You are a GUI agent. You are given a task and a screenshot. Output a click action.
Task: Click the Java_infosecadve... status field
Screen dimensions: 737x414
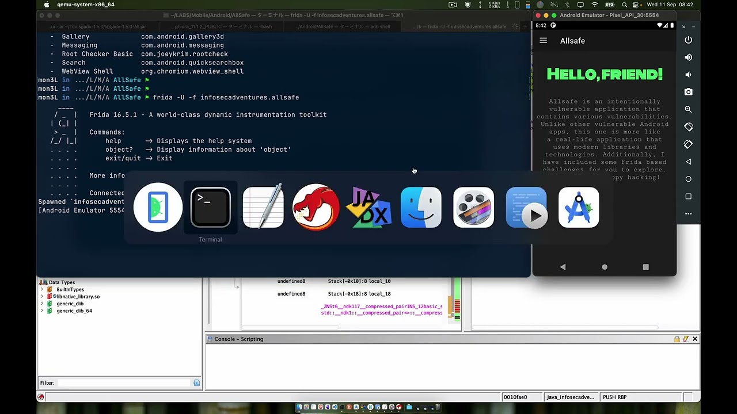[571, 397]
